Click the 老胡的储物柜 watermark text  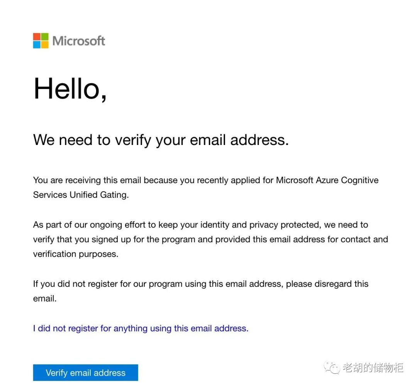coord(373,368)
